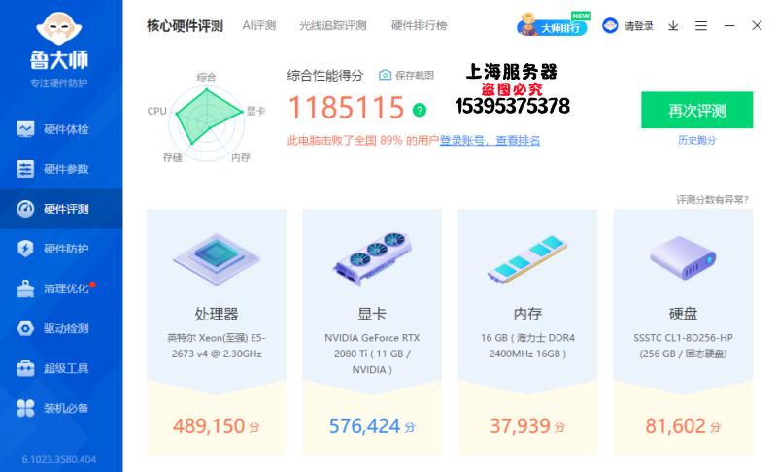Switch to 光线追踪评测 tab
Viewport: 777px width, 472px height.
point(332,25)
